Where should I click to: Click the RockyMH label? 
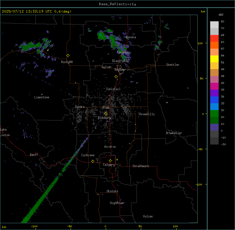coord(67,62)
